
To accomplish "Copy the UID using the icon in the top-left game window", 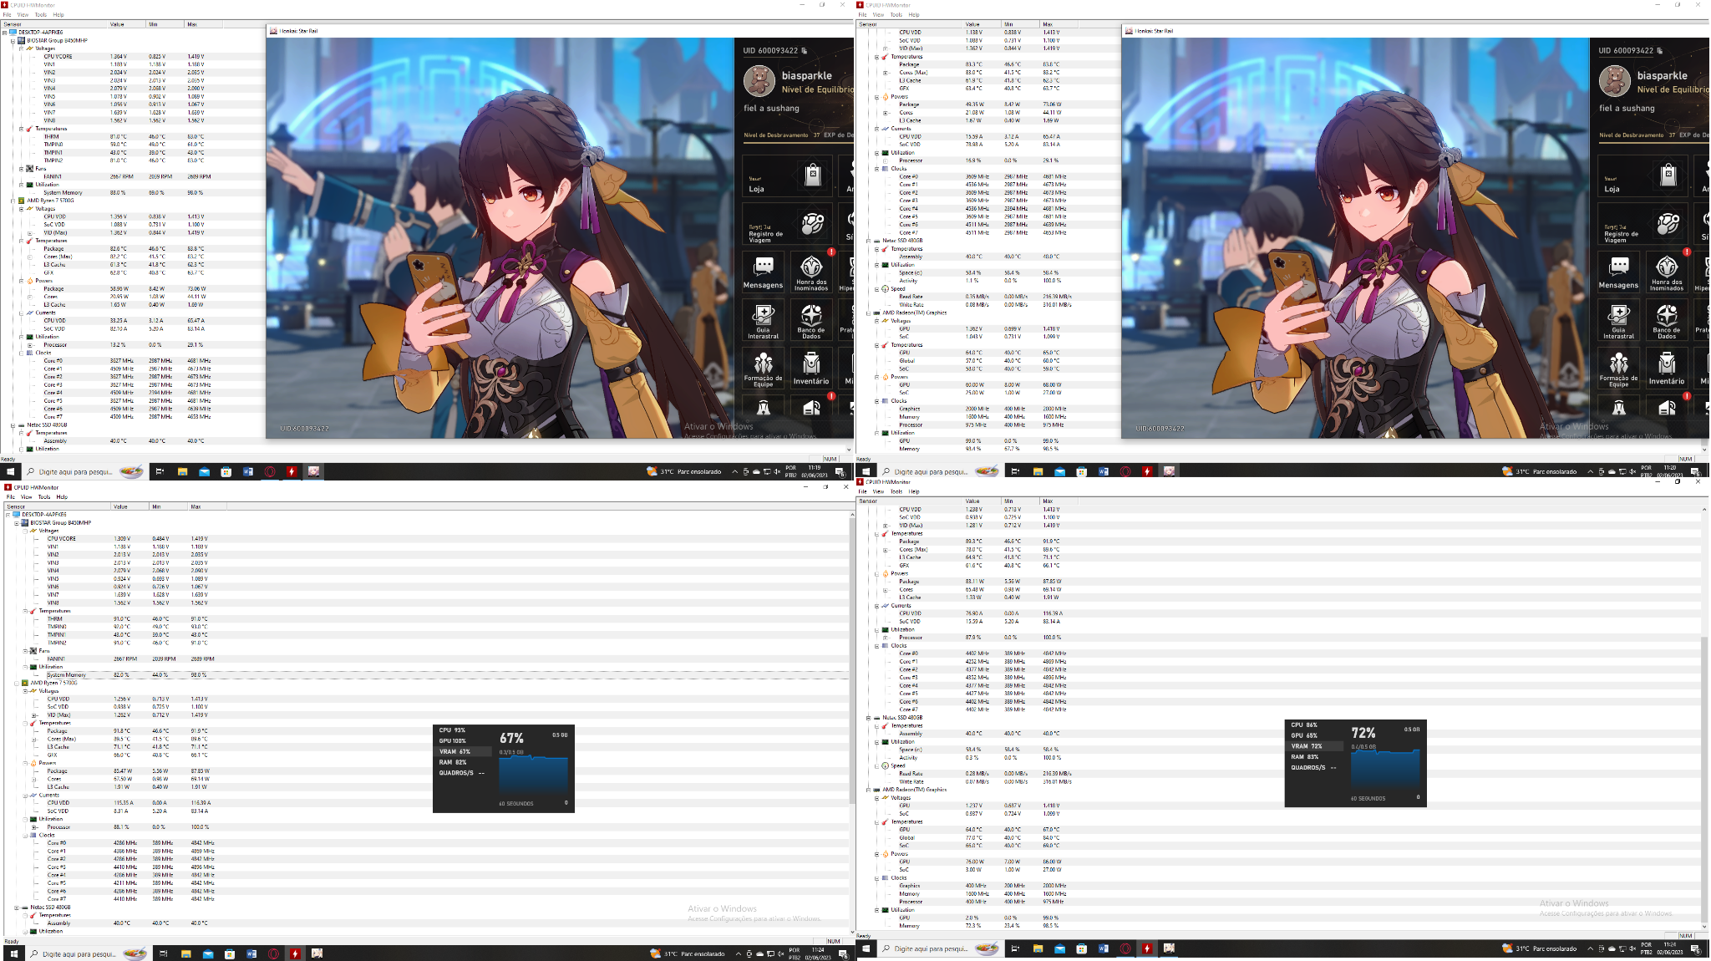I will [x=805, y=51].
